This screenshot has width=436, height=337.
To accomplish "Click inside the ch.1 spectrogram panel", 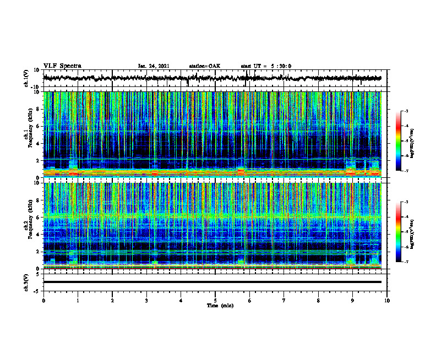I will (x=212, y=134).
